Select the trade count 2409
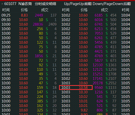Viewport: 135px width, 115px height. point(52,24)
